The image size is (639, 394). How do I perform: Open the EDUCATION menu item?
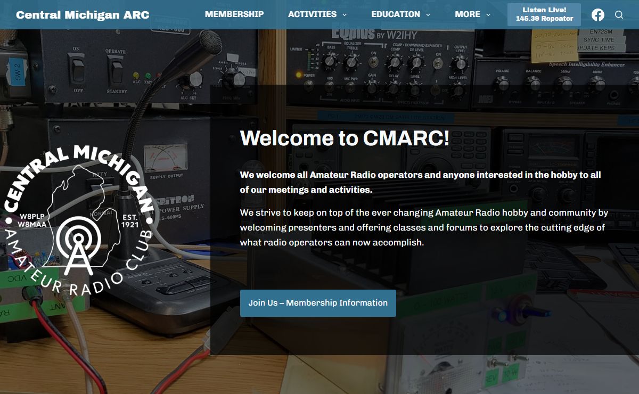point(396,14)
